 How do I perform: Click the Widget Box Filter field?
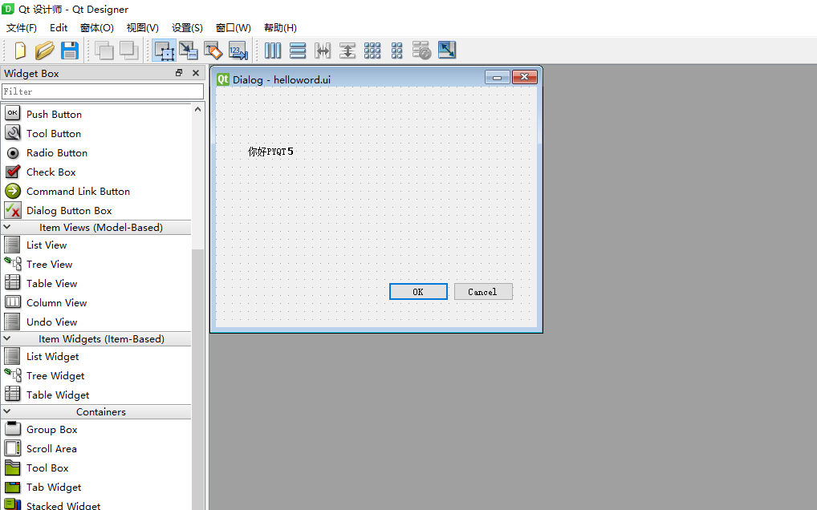tap(103, 91)
